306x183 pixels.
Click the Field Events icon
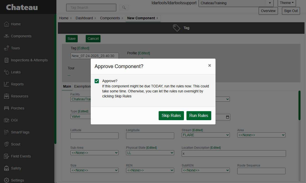pyautogui.click(x=7, y=156)
